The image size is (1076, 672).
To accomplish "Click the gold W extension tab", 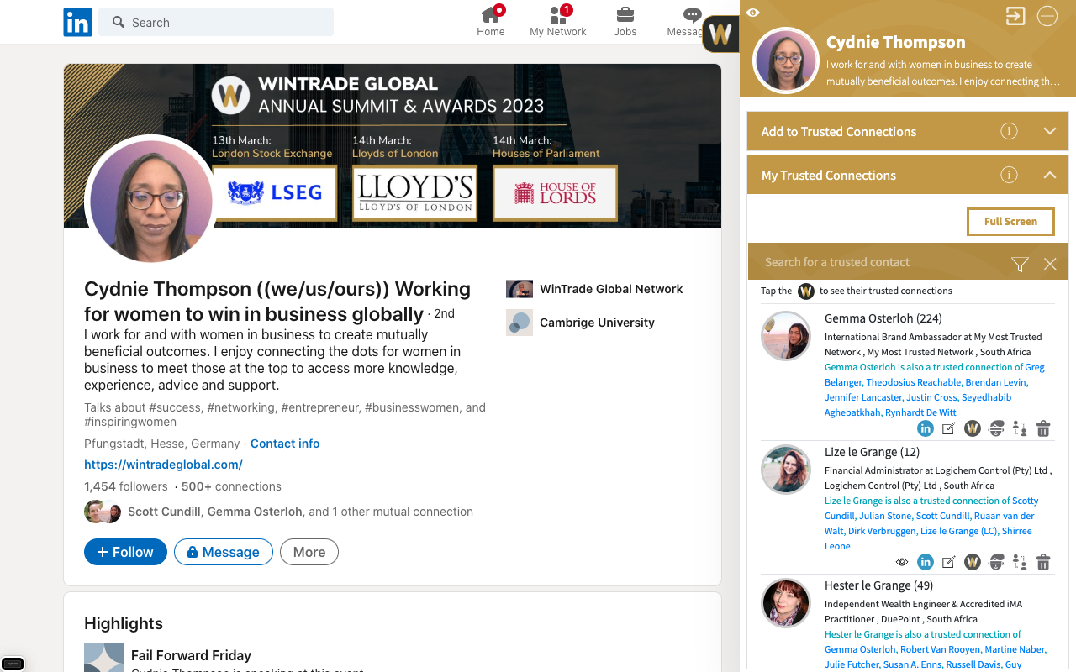I will (720, 34).
